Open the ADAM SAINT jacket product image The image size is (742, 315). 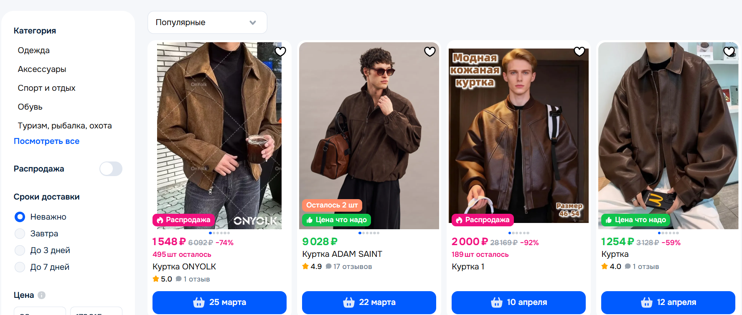point(369,125)
